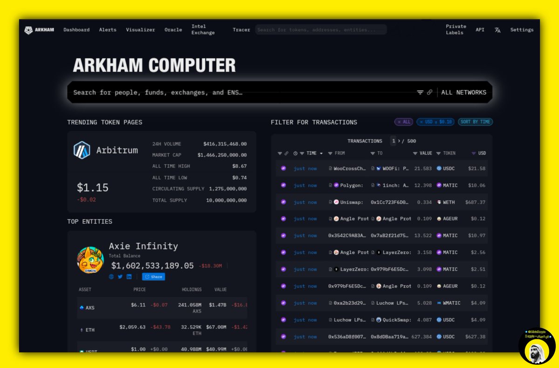Click the header token search field
This screenshot has width=559, height=368.
pyautogui.click(x=321, y=30)
